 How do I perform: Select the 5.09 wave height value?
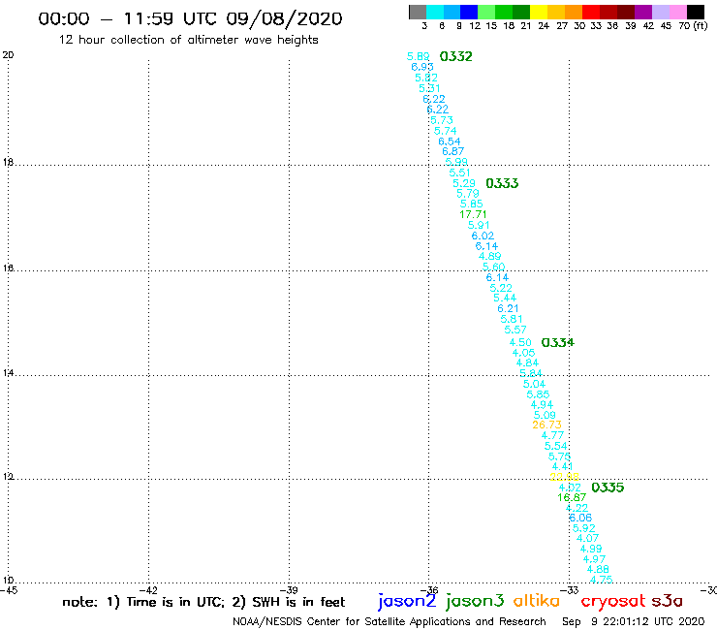545,416
